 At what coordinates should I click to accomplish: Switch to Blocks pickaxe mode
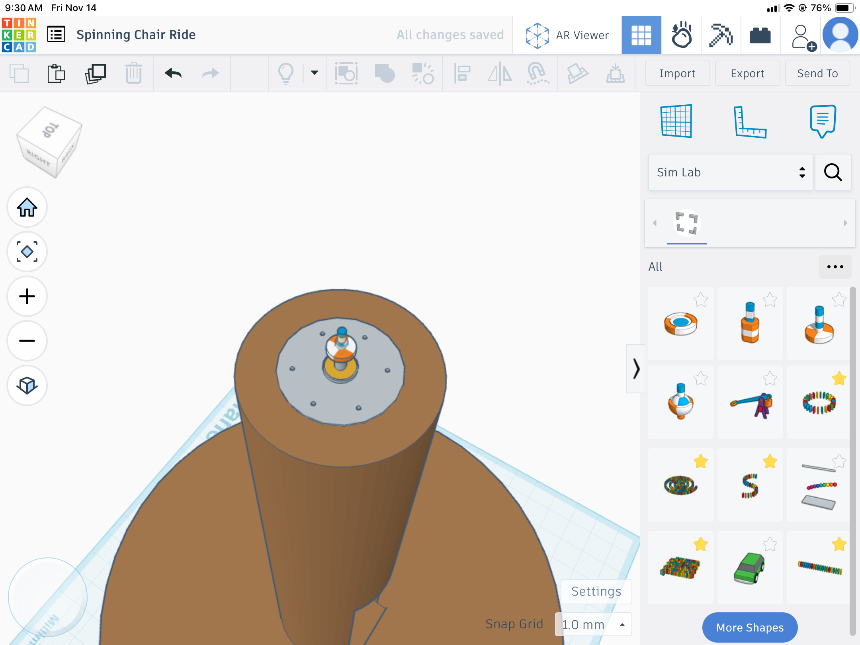coord(721,35)
